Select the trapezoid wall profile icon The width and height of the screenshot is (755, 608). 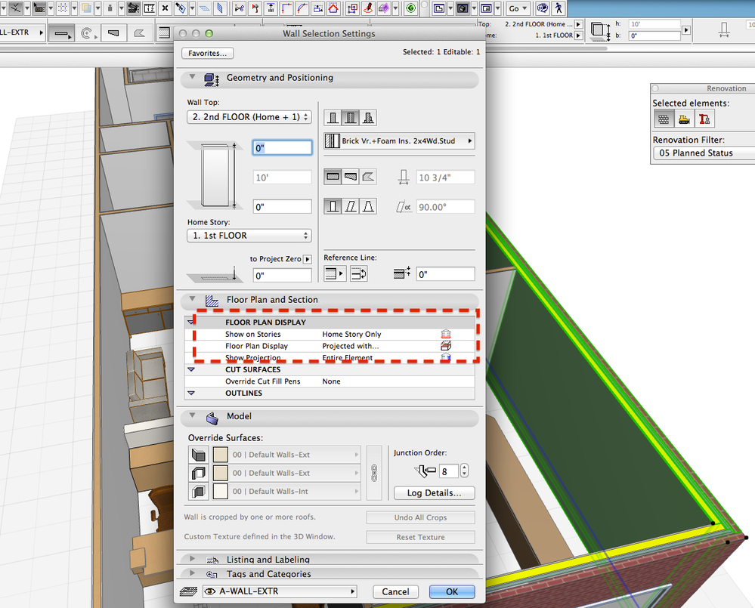pos(370,205)
